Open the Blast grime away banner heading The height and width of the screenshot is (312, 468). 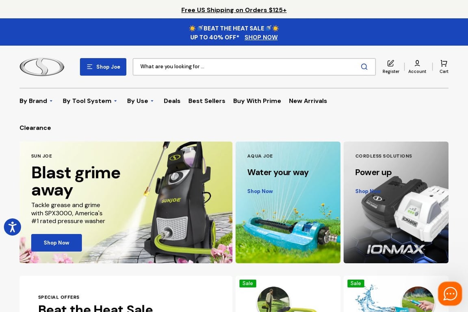coord(76,181)
